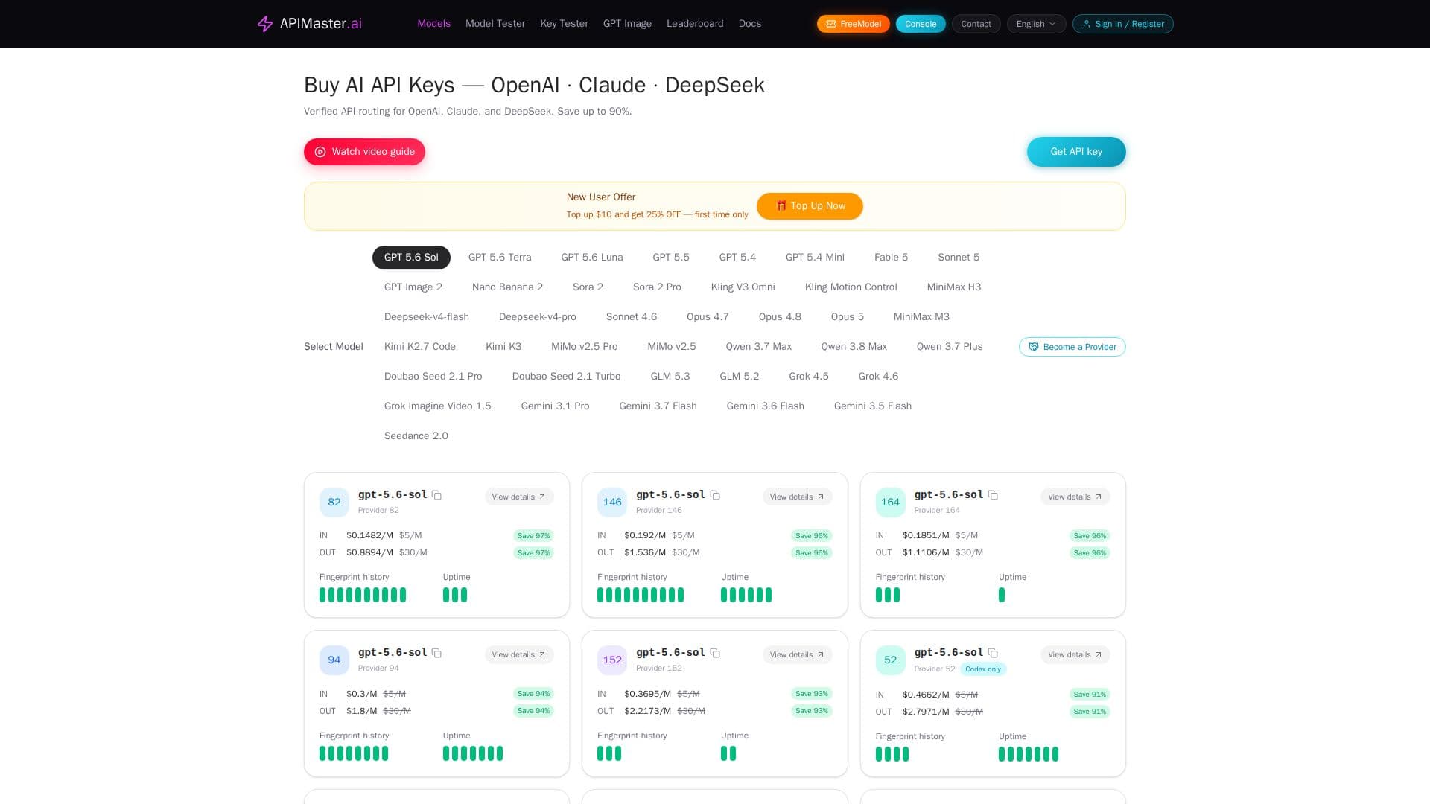Select the GPT 5.6 Terra model chip

click(500, 258)
